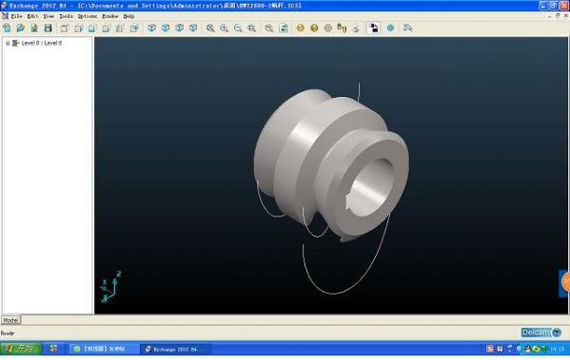The width and height of the screenshot is (570, 360).
Task: Open the Tools menu
Action: pos(67,16)
